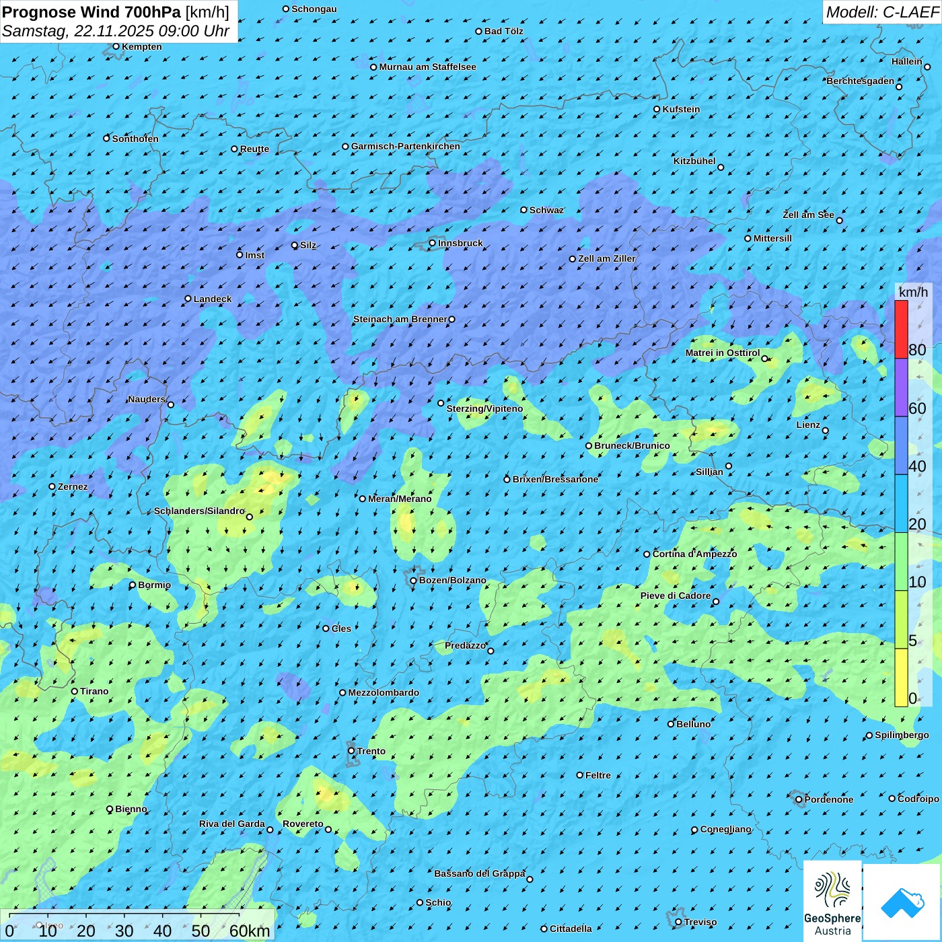Click the Lienz location dot
Viewport: 942px width, 942px height.
click(x=826, y=431)
